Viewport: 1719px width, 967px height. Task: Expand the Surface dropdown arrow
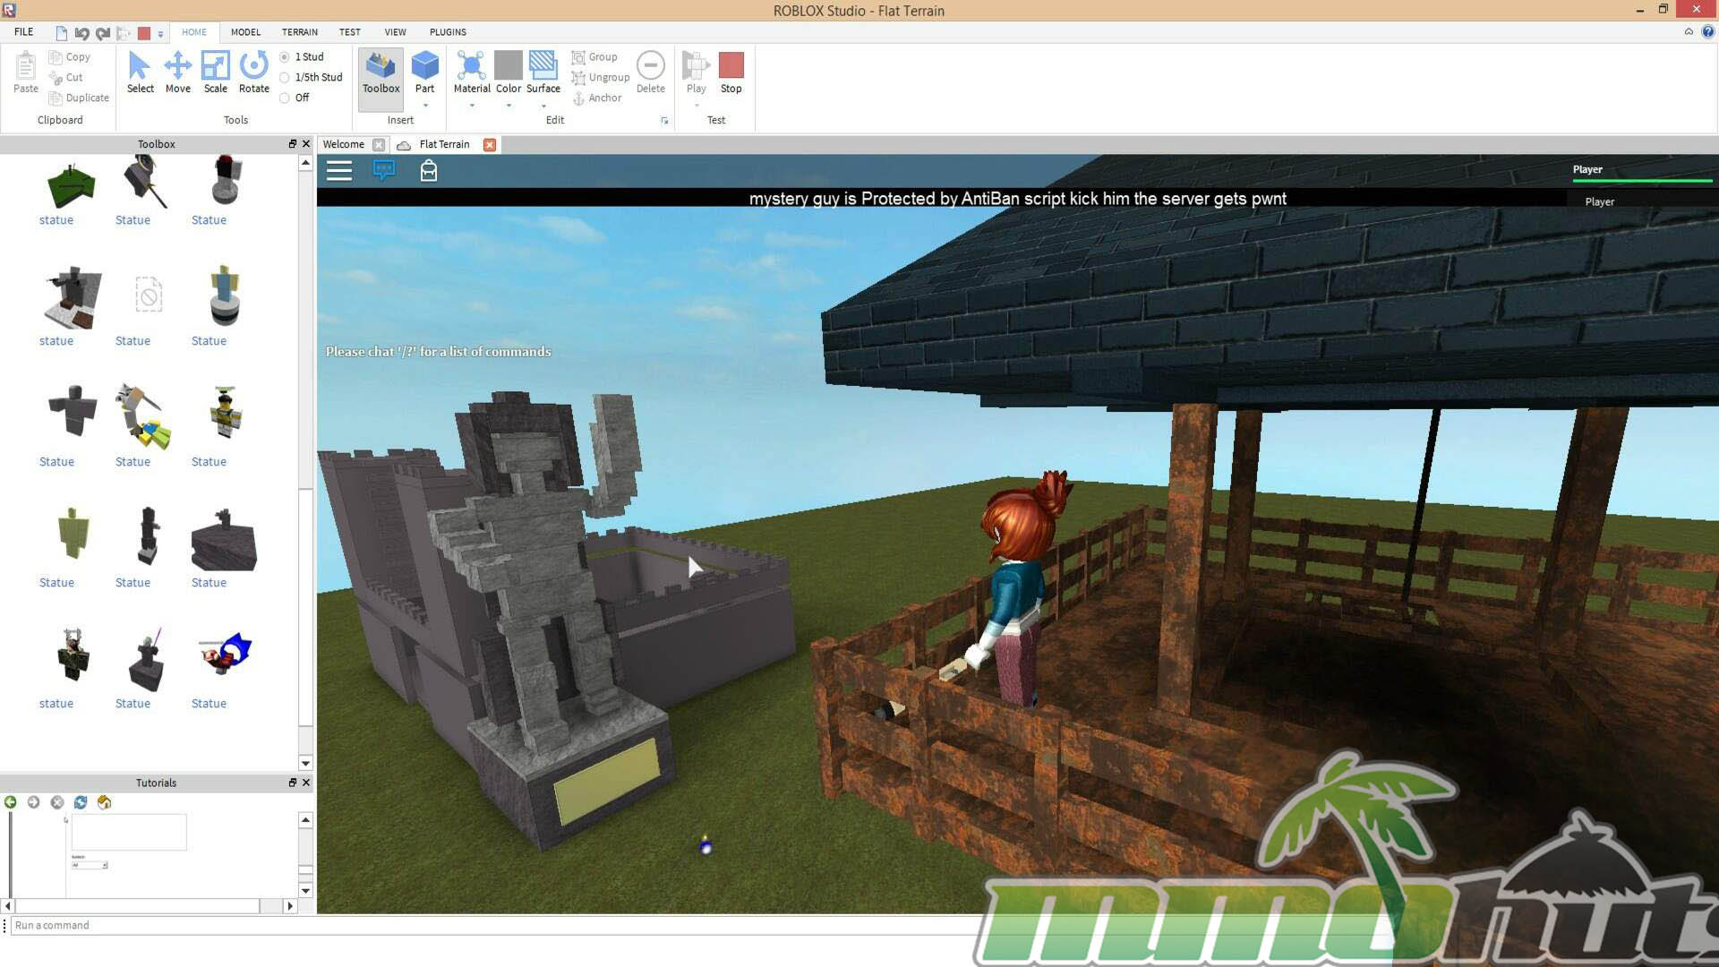543,106
